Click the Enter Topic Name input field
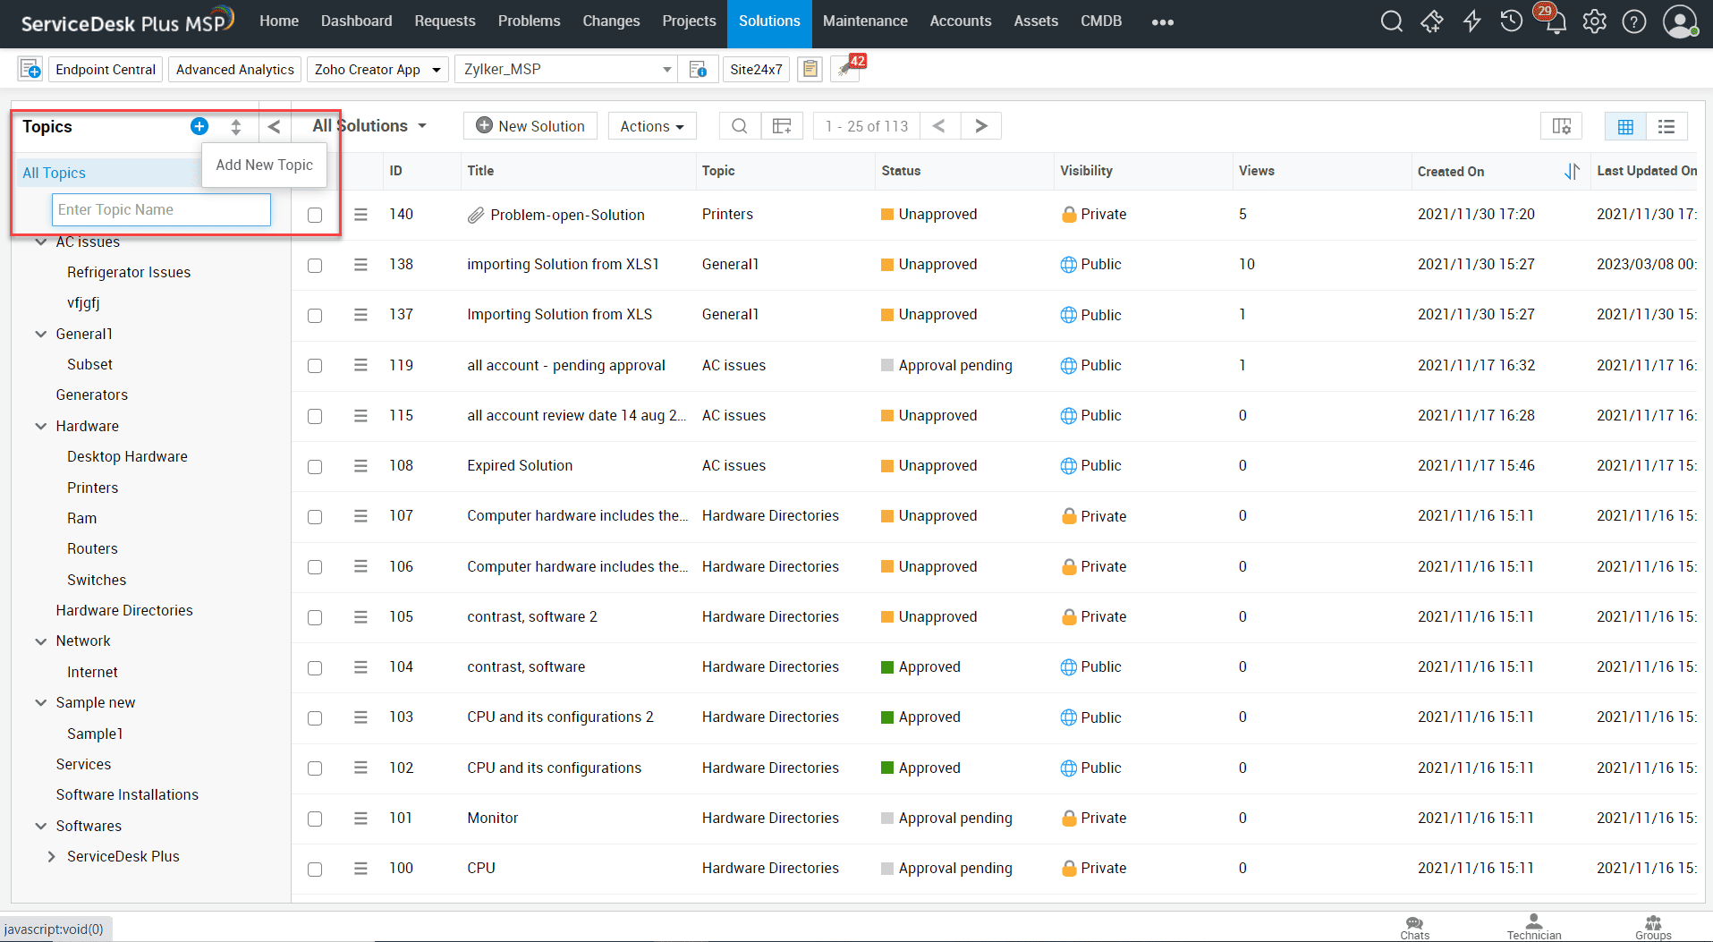The image size is (1713, 942). click(x=161, y=209)
